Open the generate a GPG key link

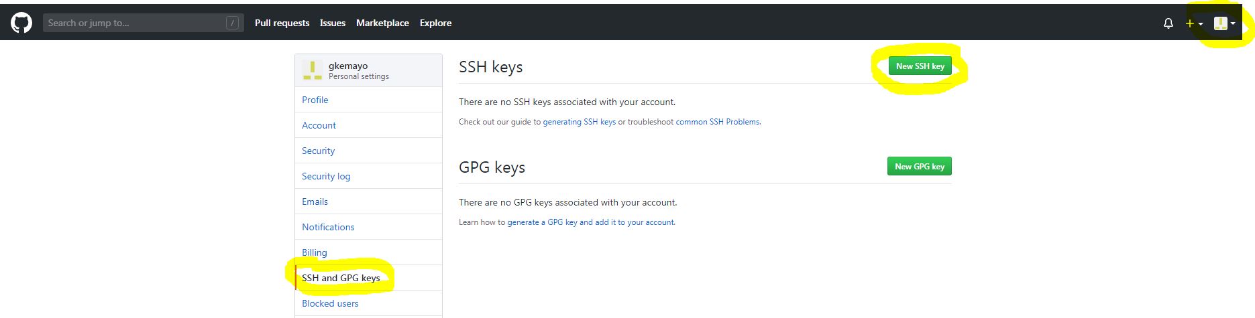[590, 222]
